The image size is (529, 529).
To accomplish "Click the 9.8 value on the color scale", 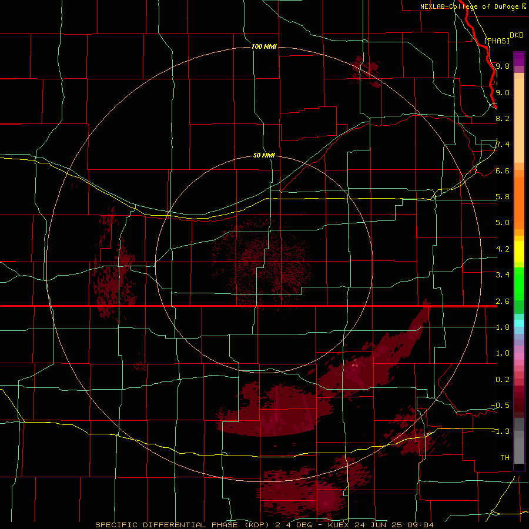I will pyautogui.click(x=503, y=66).
